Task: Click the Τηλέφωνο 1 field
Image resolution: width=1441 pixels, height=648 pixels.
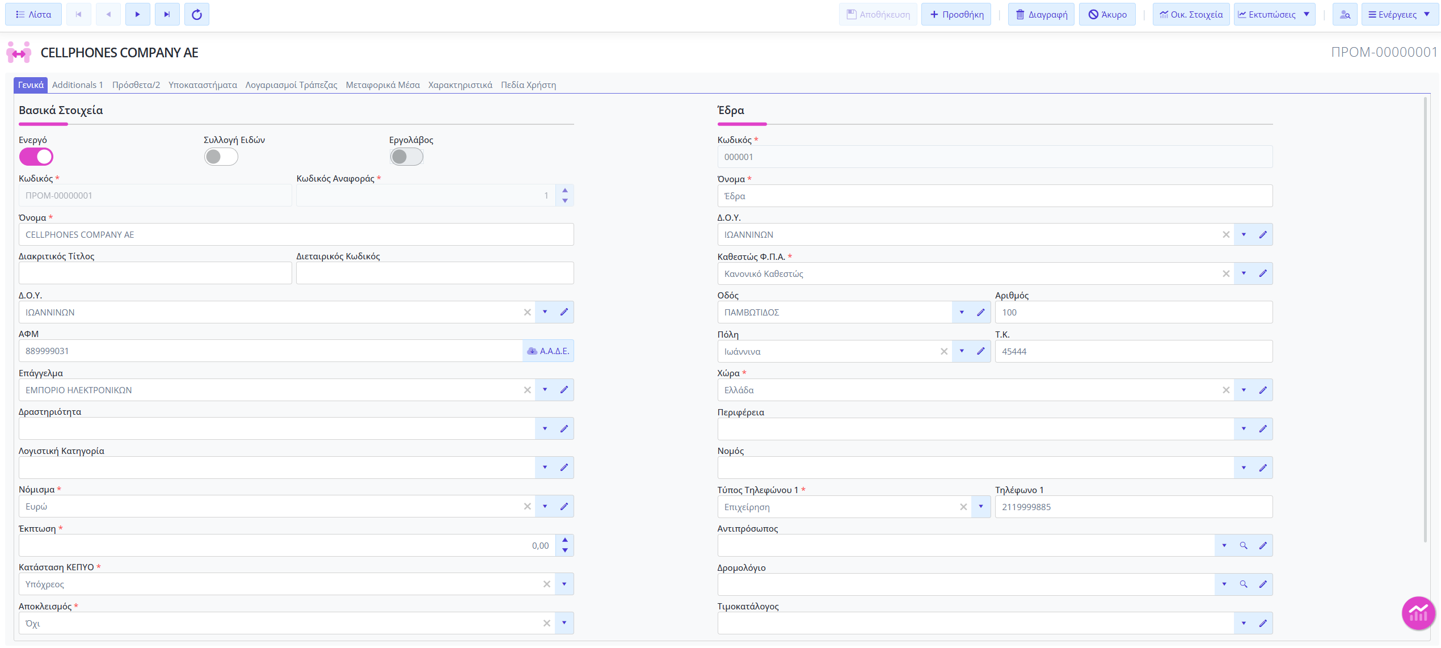Action: coord(1134,507)
